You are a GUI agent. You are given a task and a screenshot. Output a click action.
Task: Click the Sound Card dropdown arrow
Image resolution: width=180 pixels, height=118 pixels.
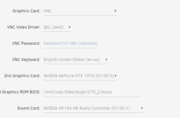point(142,108)
